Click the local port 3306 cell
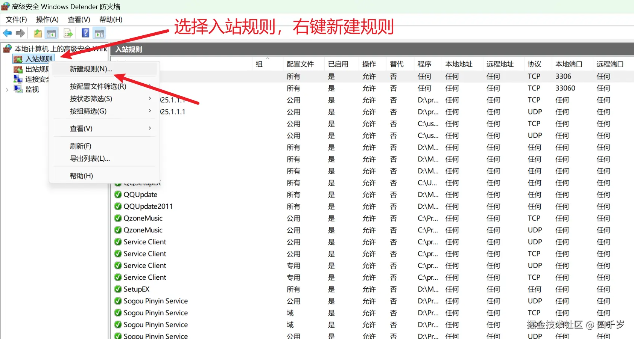Image resolution: width=634 pixels, height=339 pixels. click(563, 76)
